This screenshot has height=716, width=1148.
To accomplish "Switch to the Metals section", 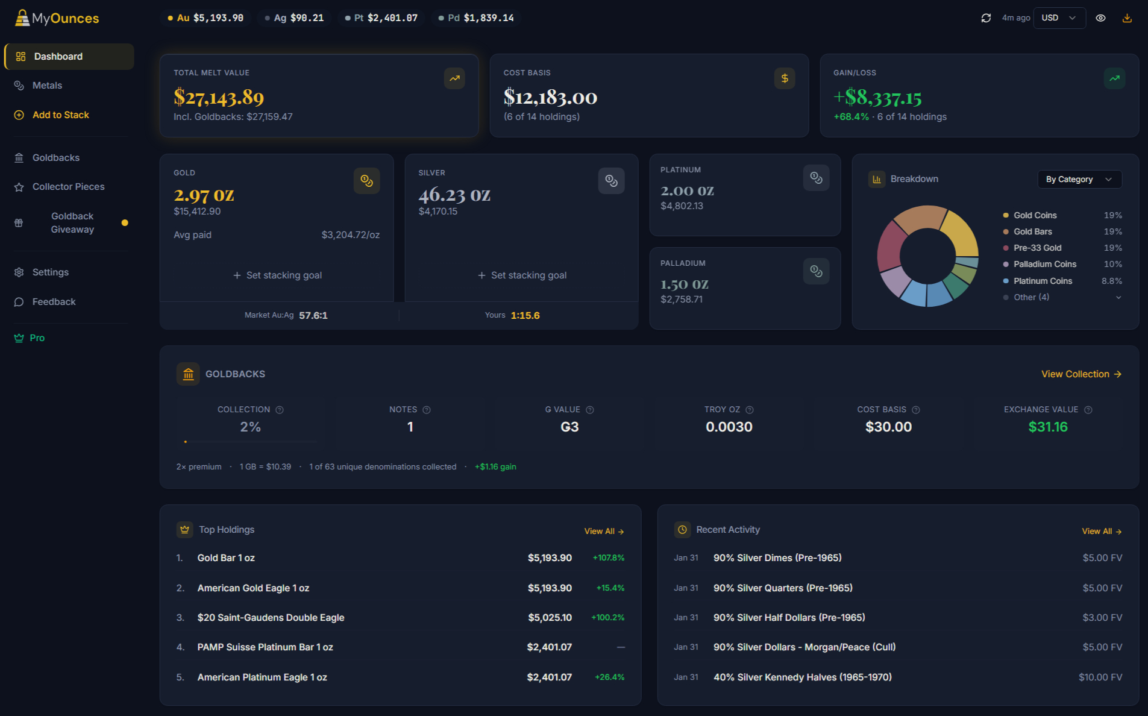I will coord(47,85).
